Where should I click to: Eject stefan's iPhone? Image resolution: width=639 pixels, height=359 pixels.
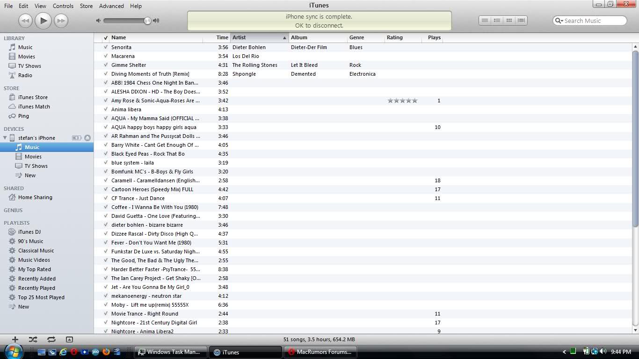point(87,138)
